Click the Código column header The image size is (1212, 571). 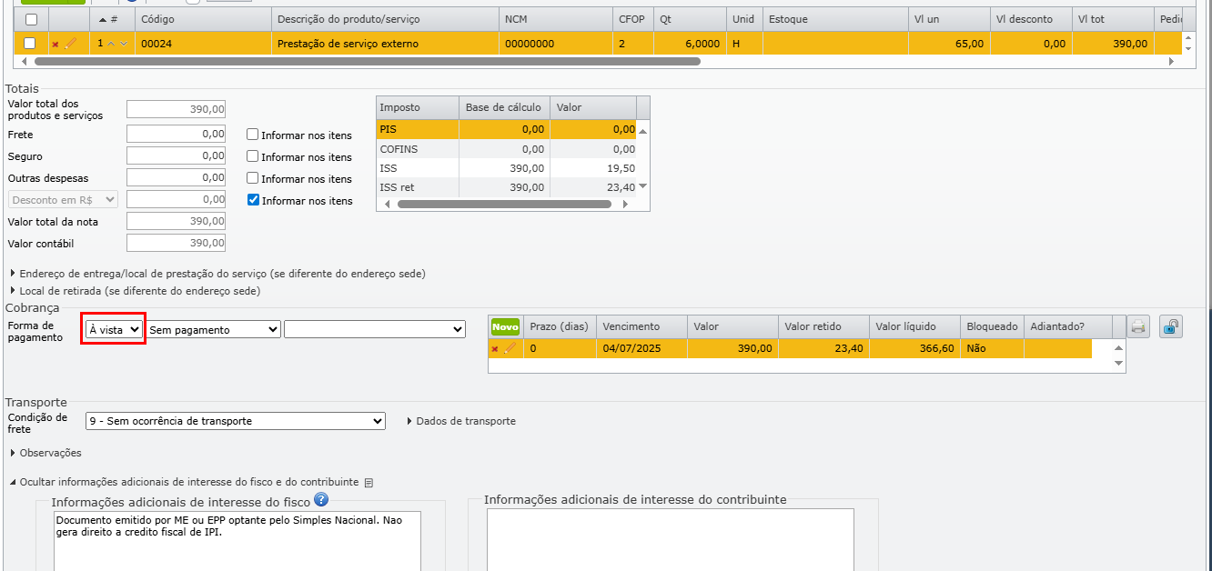click(x=203, y=19)
